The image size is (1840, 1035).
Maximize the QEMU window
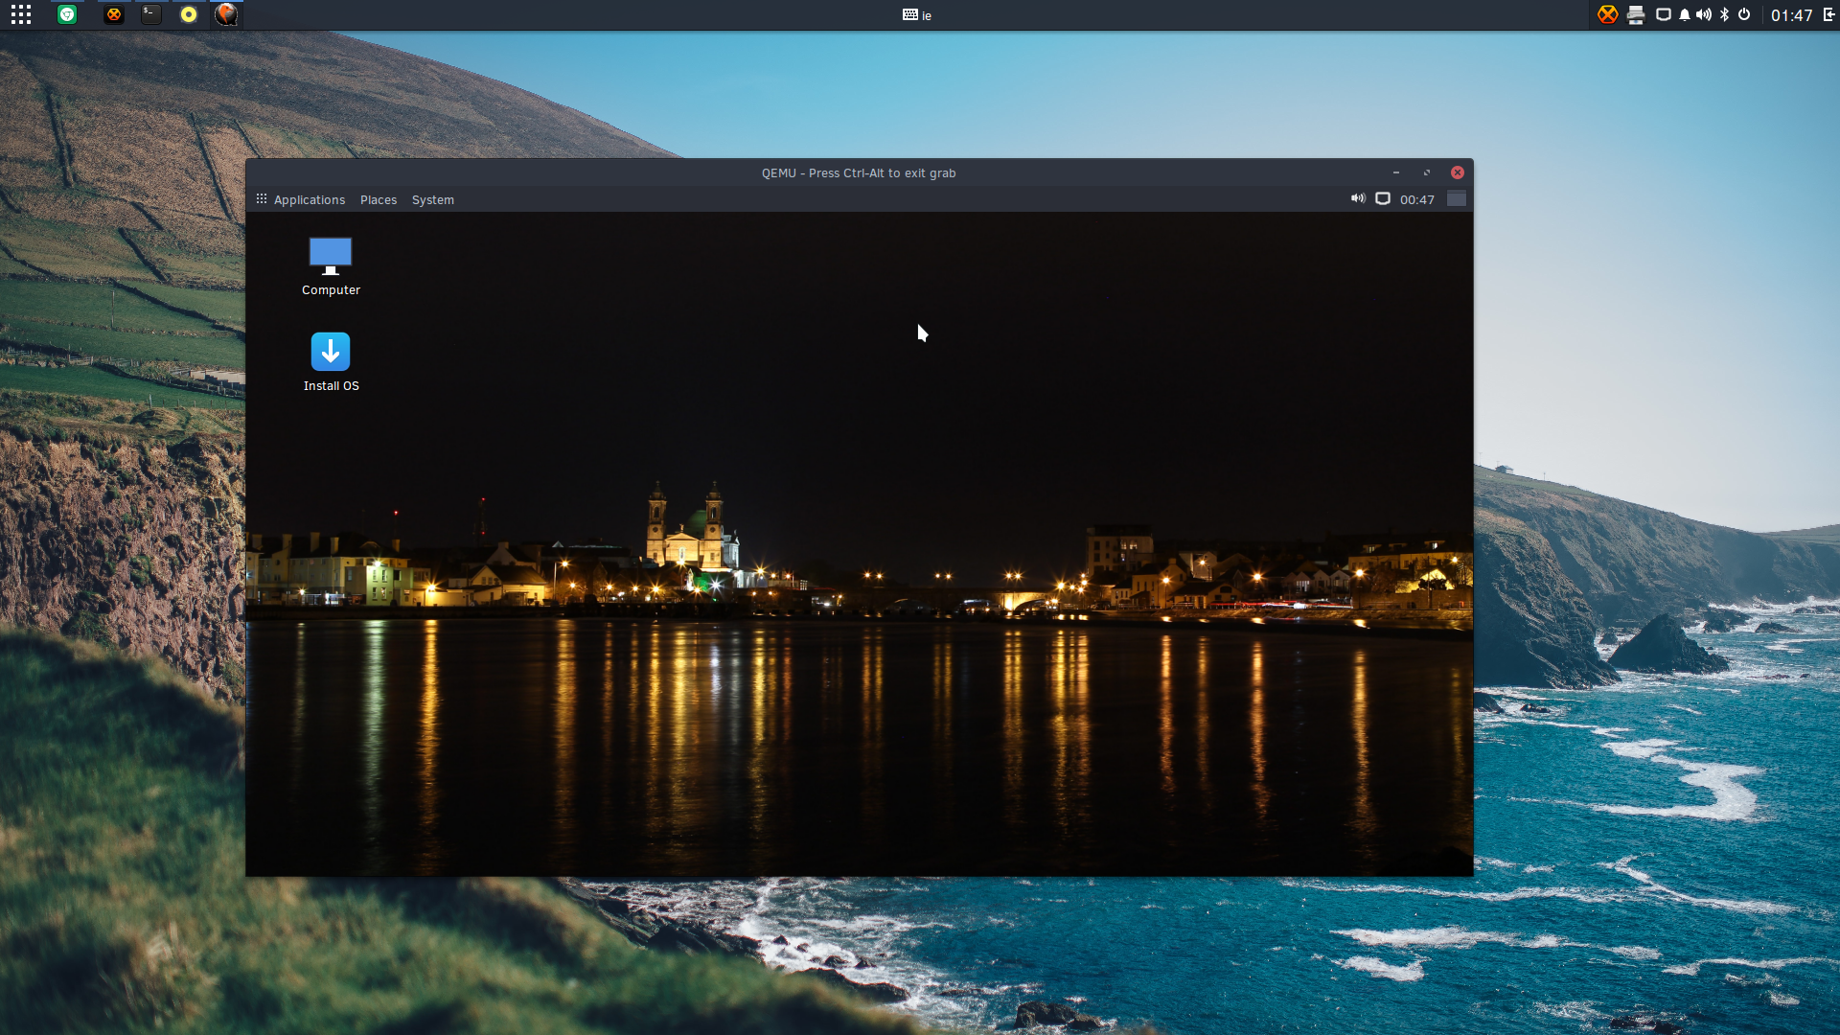point(1427,172)
